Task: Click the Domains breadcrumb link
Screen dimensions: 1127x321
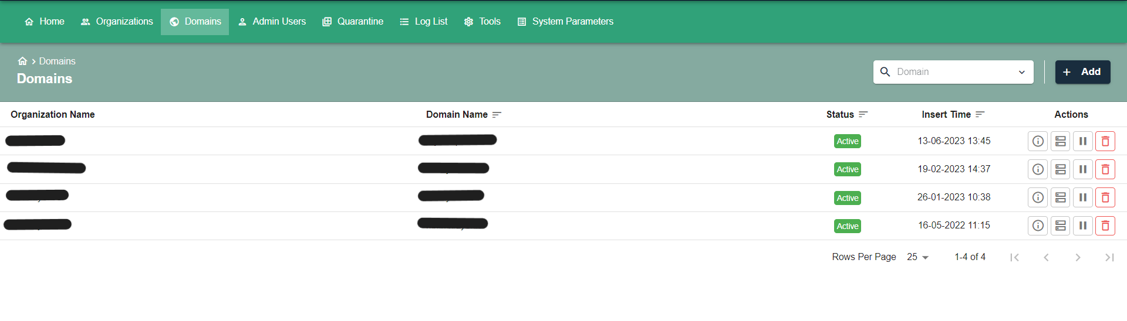Action: coord(57,61)
